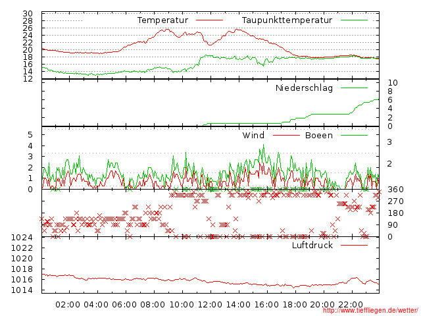Select the 22:00 time axis label
Image resolution: width=421 pixels, height=316 pixels.
351,305
